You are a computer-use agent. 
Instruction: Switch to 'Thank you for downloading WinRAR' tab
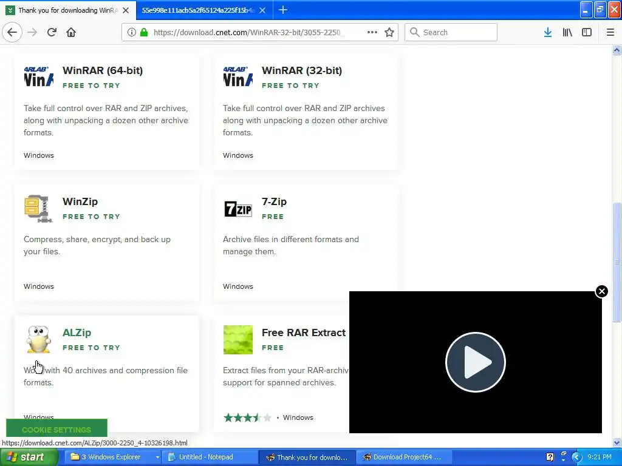[x=68, y=10]
